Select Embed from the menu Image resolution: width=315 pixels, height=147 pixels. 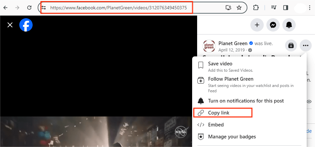216,125
